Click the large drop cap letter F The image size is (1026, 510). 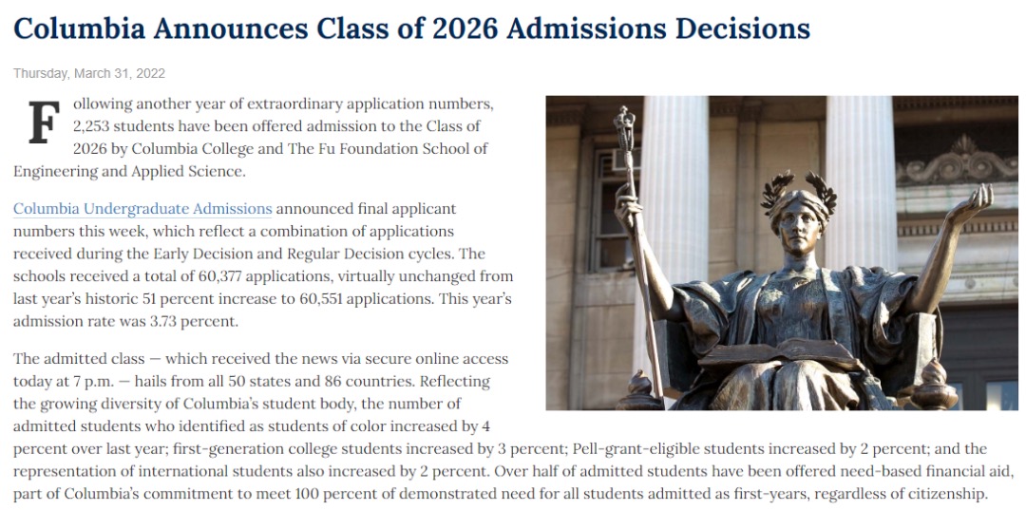click(x=44, y=123)
